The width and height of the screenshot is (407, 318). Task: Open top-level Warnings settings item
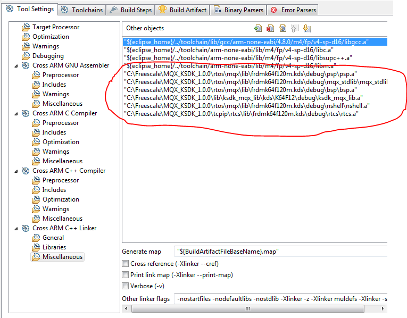point(40,46)
